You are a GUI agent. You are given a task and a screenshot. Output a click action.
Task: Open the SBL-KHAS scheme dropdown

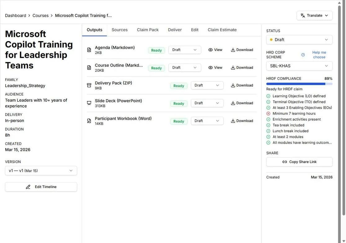[x=299, y=65]
